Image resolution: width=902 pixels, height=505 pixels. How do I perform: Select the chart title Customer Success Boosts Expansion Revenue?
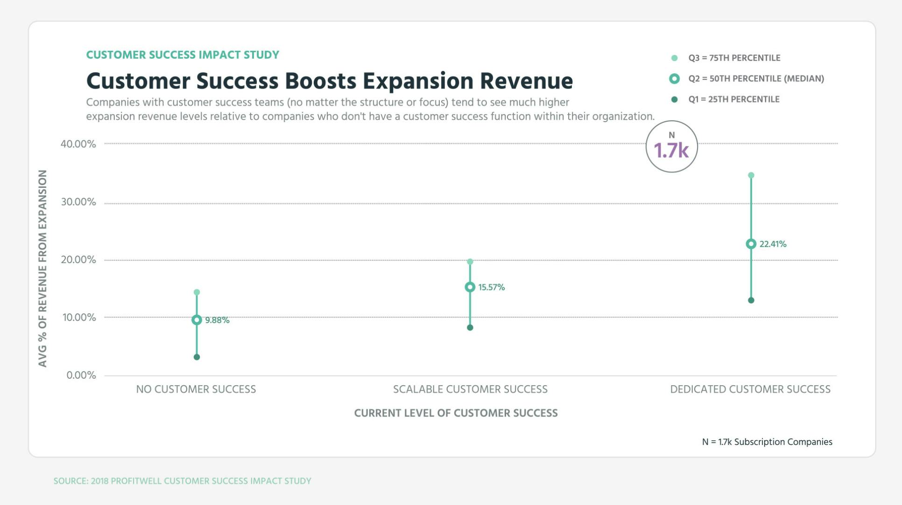329,81
